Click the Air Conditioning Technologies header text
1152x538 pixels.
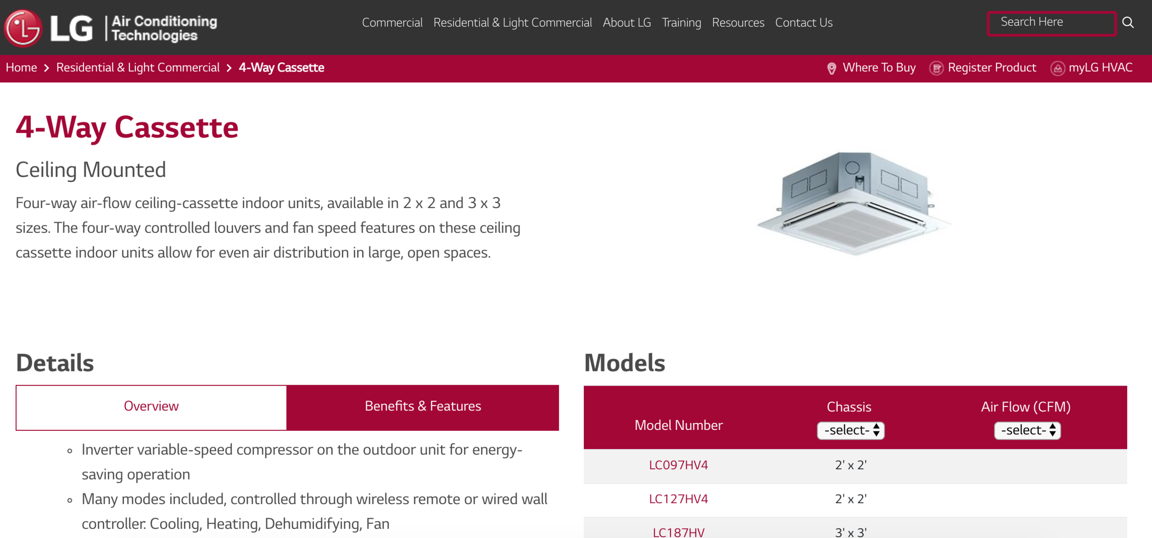(x=164, y=28)
